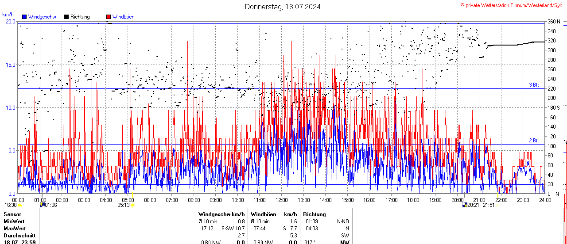Select the Windböen legend label at top
This screenshot has height=244, width=567.
tap(123, 17)
